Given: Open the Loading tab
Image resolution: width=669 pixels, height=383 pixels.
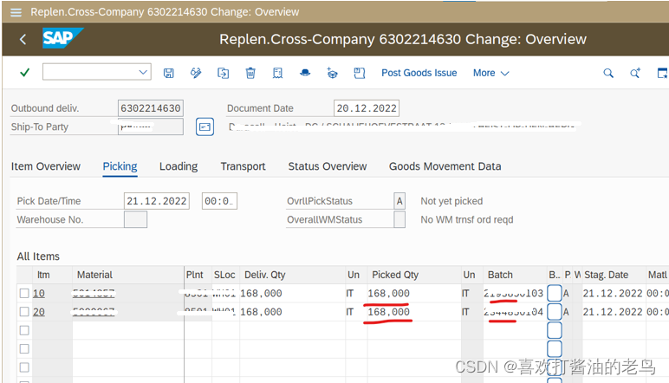Looking at the screenshot, I should point(179,166).
